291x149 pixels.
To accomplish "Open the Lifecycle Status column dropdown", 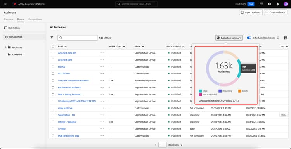I will pyautogui.click(x=184, y=47).
